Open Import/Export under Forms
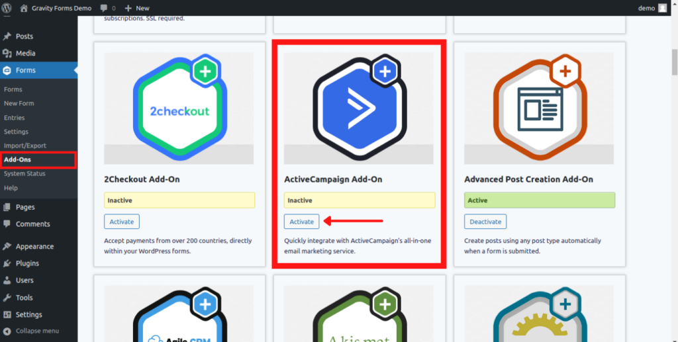 click(25, 146)
